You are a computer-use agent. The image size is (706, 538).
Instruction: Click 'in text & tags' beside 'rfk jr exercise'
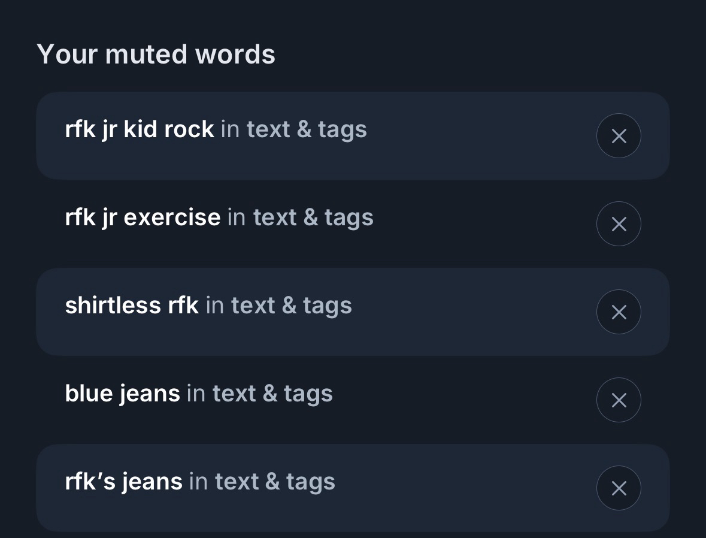click(301, 217)
